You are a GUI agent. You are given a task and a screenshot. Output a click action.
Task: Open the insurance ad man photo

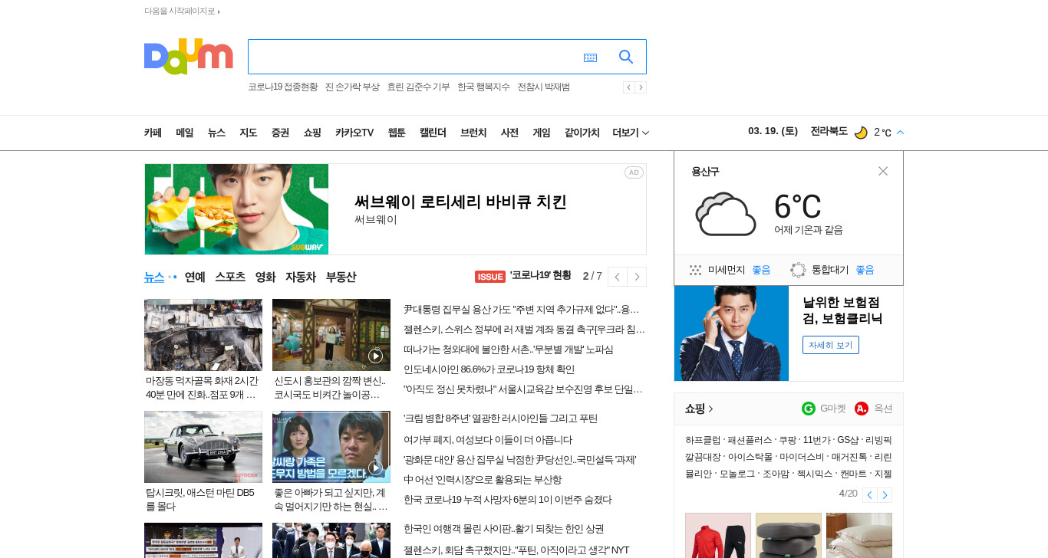coord(731,333)
